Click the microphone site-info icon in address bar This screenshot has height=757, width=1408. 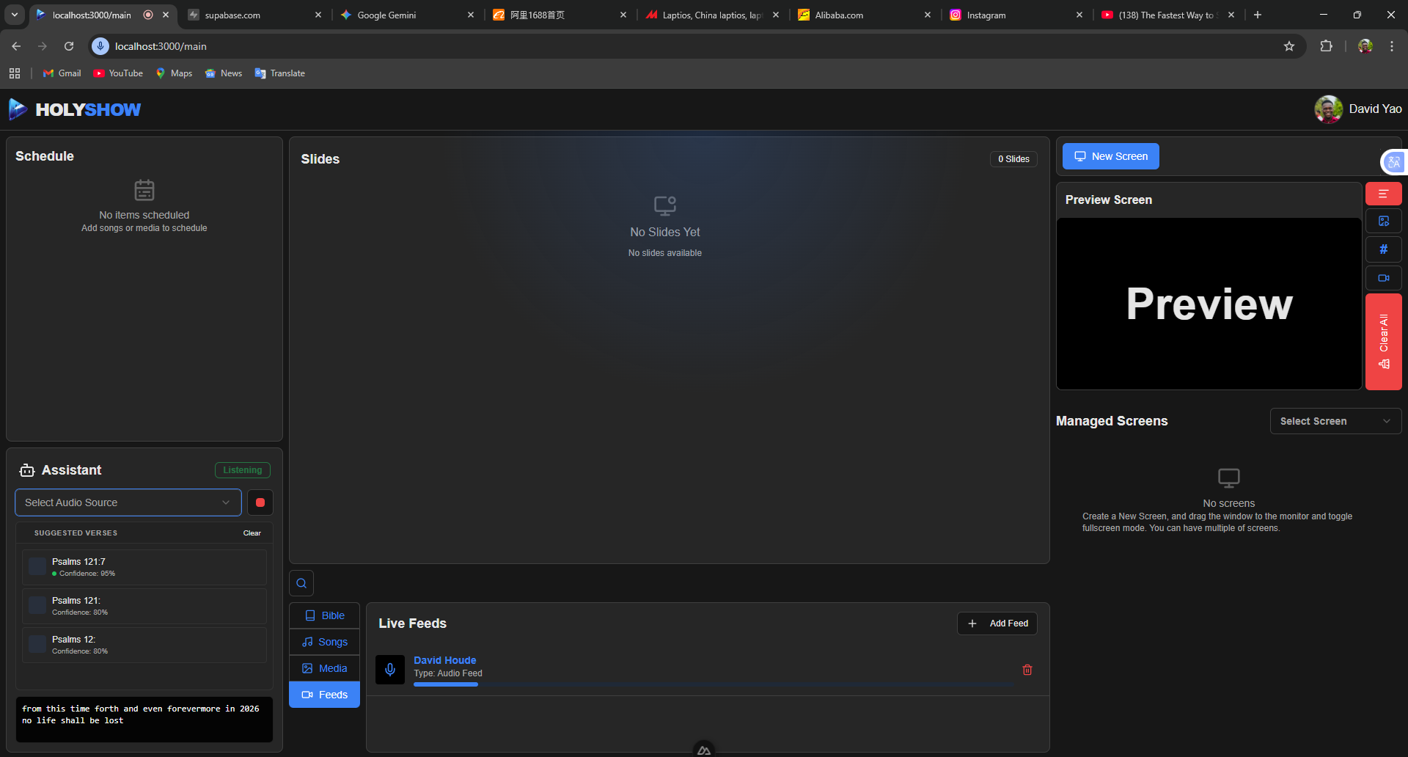[x=100, y=46]
